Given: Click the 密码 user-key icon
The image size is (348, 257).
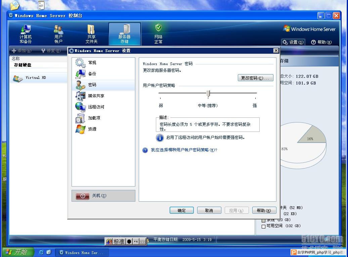Looking at the screenshot, I should (80, 85).
